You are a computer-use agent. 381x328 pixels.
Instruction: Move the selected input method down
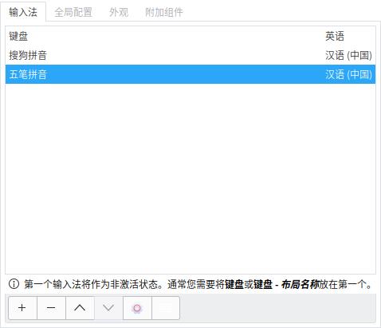[x=108, y=308]
